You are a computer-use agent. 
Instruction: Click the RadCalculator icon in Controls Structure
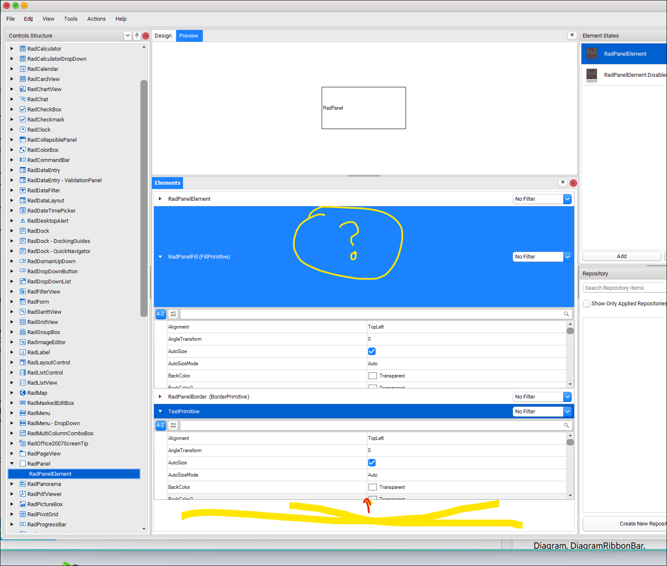(23, 49)
